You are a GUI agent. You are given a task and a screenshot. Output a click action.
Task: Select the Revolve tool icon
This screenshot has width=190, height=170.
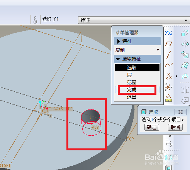[x=185, y=44]
